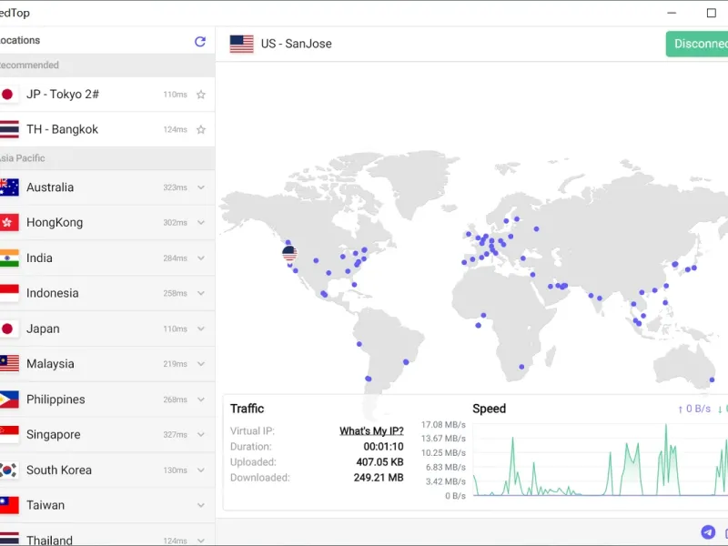Expand the Australia server list
This screenshot has width=728, height=546.
[201, 187]
